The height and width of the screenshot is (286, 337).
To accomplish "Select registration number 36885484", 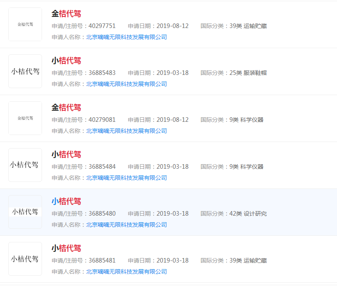I will click(102, 167).
